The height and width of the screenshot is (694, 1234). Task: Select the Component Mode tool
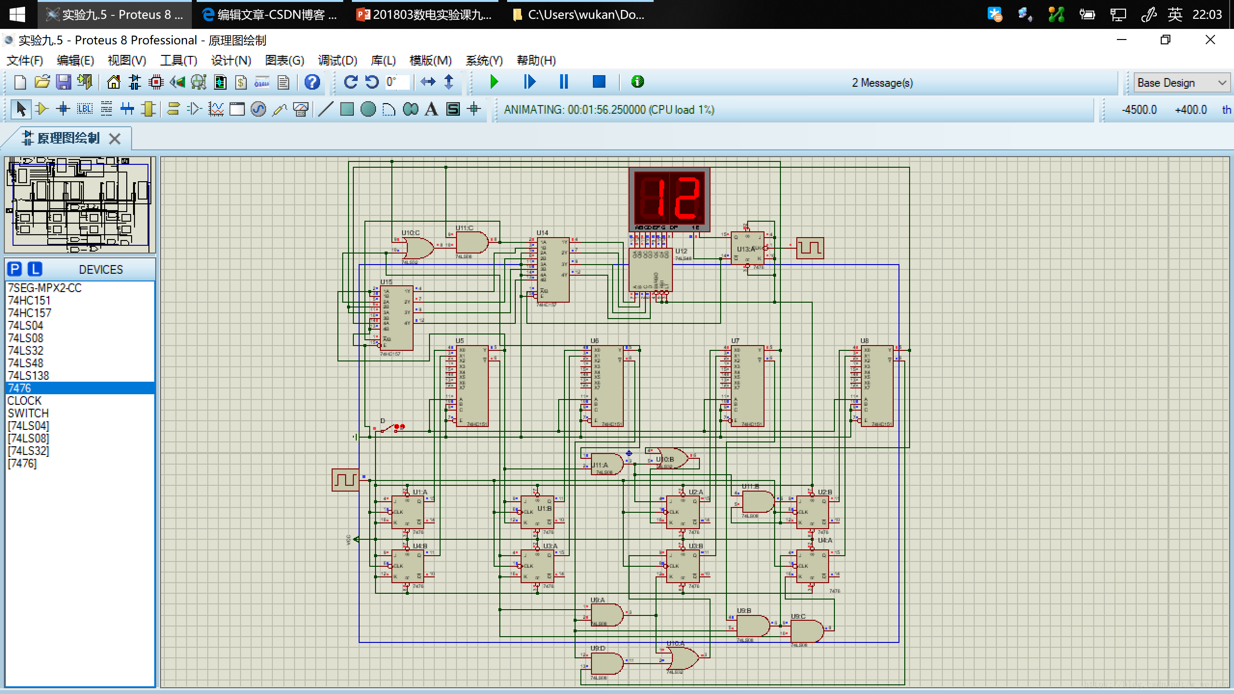42,109
